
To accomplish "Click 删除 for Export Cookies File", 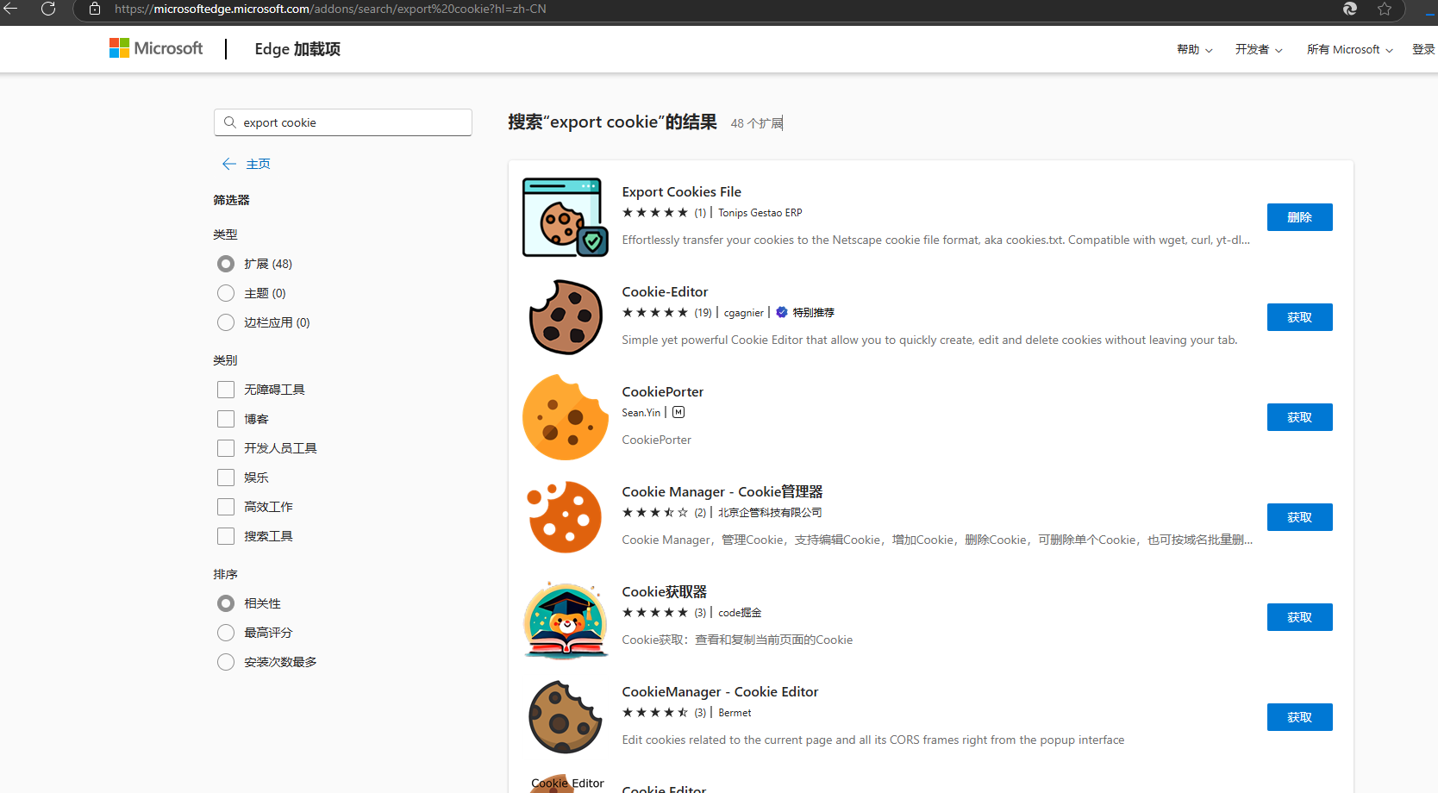I will [x=1299, y=217].
